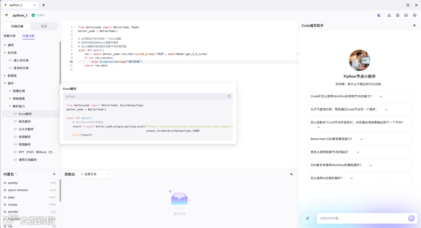This screenshot has width=421, height=228.
Task: Open 场景示例 tab
Action: 9,36
